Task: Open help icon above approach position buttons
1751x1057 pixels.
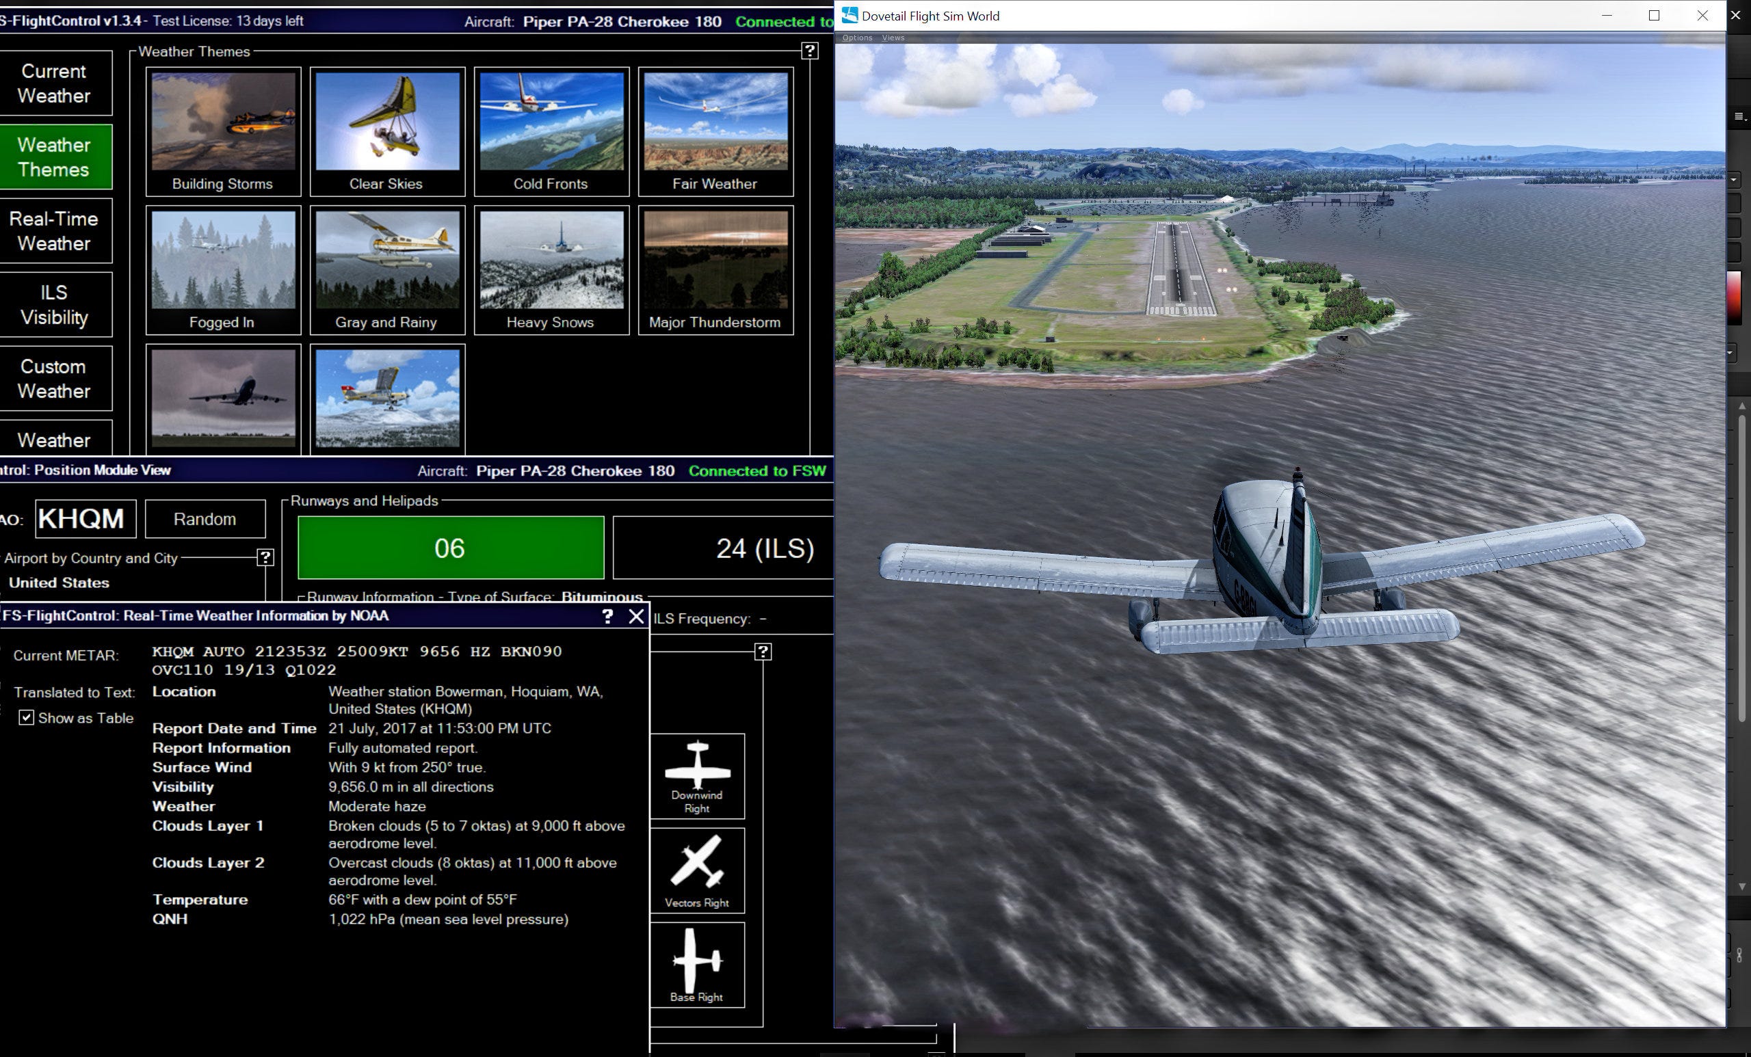Action: pos(763,652)
